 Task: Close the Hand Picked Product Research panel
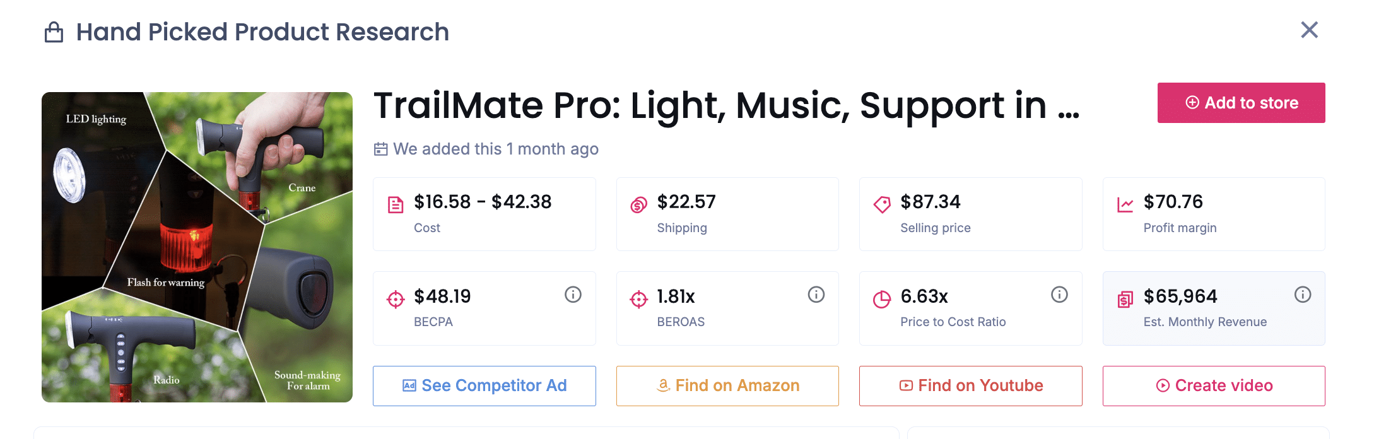1310,30
